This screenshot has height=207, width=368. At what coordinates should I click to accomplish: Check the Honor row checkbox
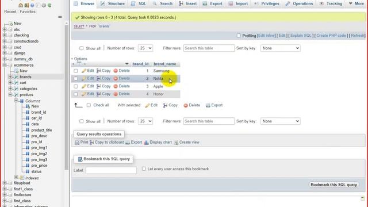(x=75, y=94)
